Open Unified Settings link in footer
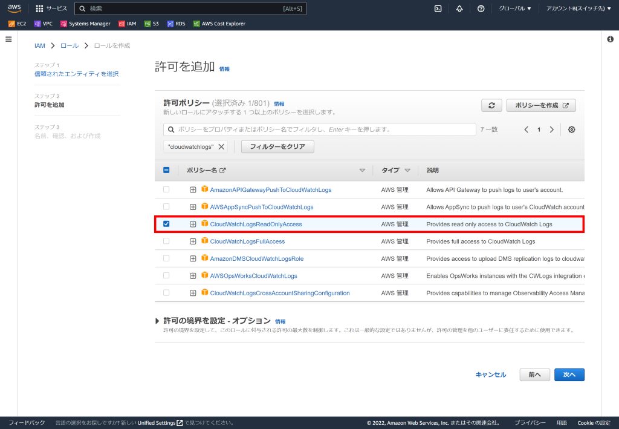This screenshot has height=429, width=619. [x=160, y=423]
